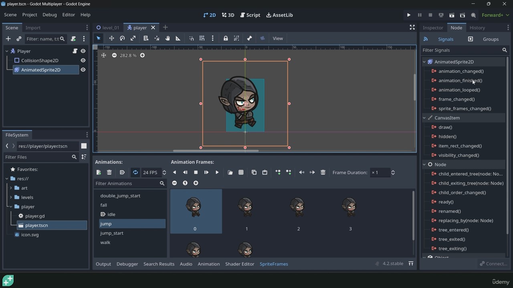Lock the selected node with padlock
513x288 pixels.
[226, 38]
